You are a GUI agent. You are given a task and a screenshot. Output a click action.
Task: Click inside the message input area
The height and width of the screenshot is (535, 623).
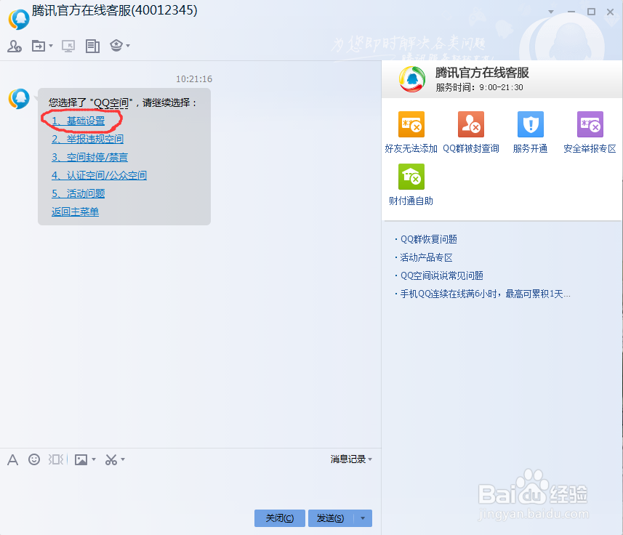pyautogui.click(x=190, y=488)
